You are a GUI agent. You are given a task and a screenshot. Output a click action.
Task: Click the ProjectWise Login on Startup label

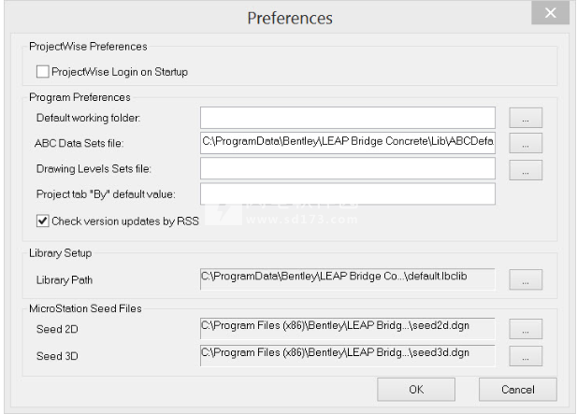[x=120, y=72]
